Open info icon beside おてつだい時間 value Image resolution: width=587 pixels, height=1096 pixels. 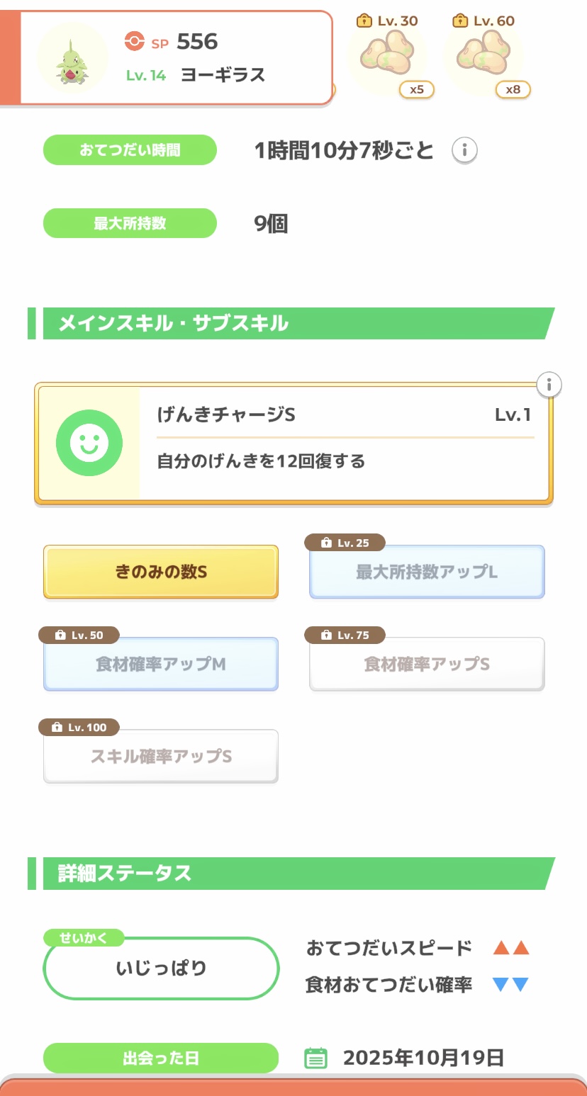click(464, 150)
